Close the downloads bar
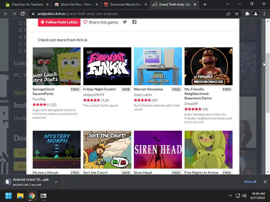The width and height of the screenshot is (270, 202). click(265, 181)
